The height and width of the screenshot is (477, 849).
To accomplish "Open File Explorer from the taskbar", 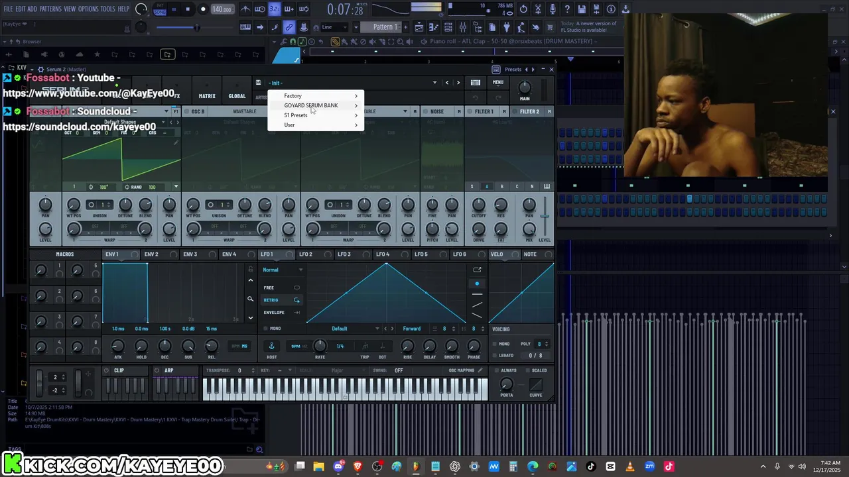I will 319,466.
